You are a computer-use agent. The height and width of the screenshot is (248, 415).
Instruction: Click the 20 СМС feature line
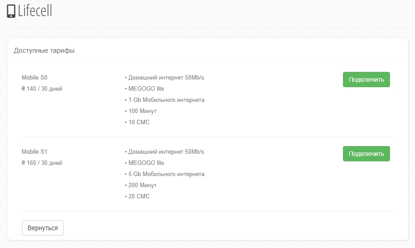138,196
